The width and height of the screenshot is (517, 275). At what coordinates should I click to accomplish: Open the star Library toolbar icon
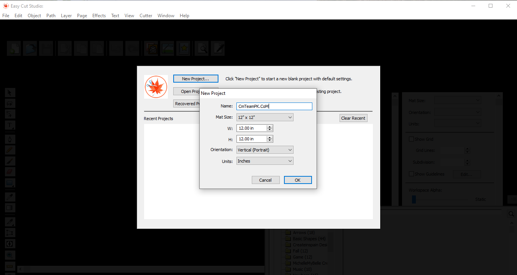tap(183, 49)
